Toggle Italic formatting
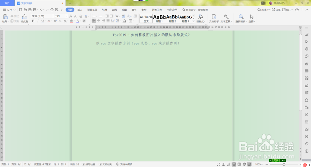 point(38,21)
